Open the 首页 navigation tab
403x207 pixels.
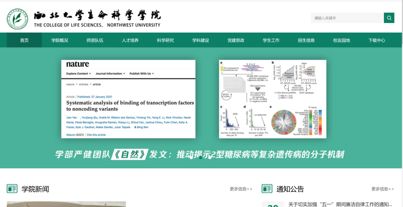pos(24,40)
